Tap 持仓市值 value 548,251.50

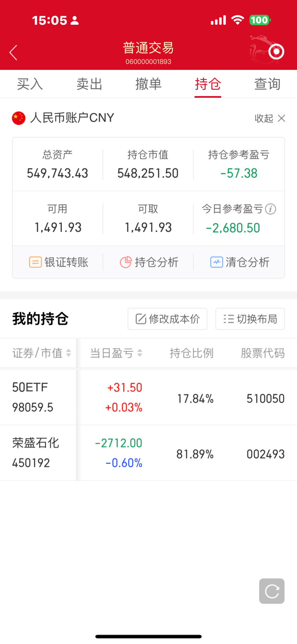tap(148, 173)
